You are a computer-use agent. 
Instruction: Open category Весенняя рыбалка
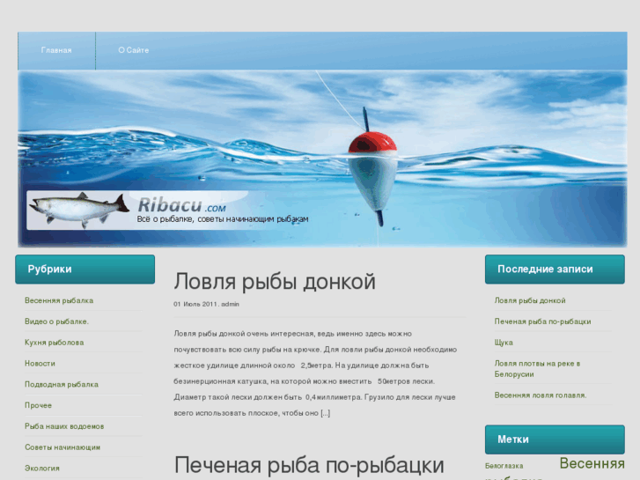coord(59,300)
